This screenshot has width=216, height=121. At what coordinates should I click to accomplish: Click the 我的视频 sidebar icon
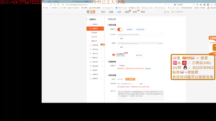click(x=90, y=66)
